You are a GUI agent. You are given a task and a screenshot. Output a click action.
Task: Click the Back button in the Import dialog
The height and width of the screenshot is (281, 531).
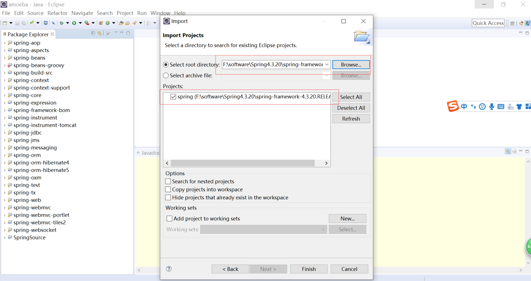point(230,269)
